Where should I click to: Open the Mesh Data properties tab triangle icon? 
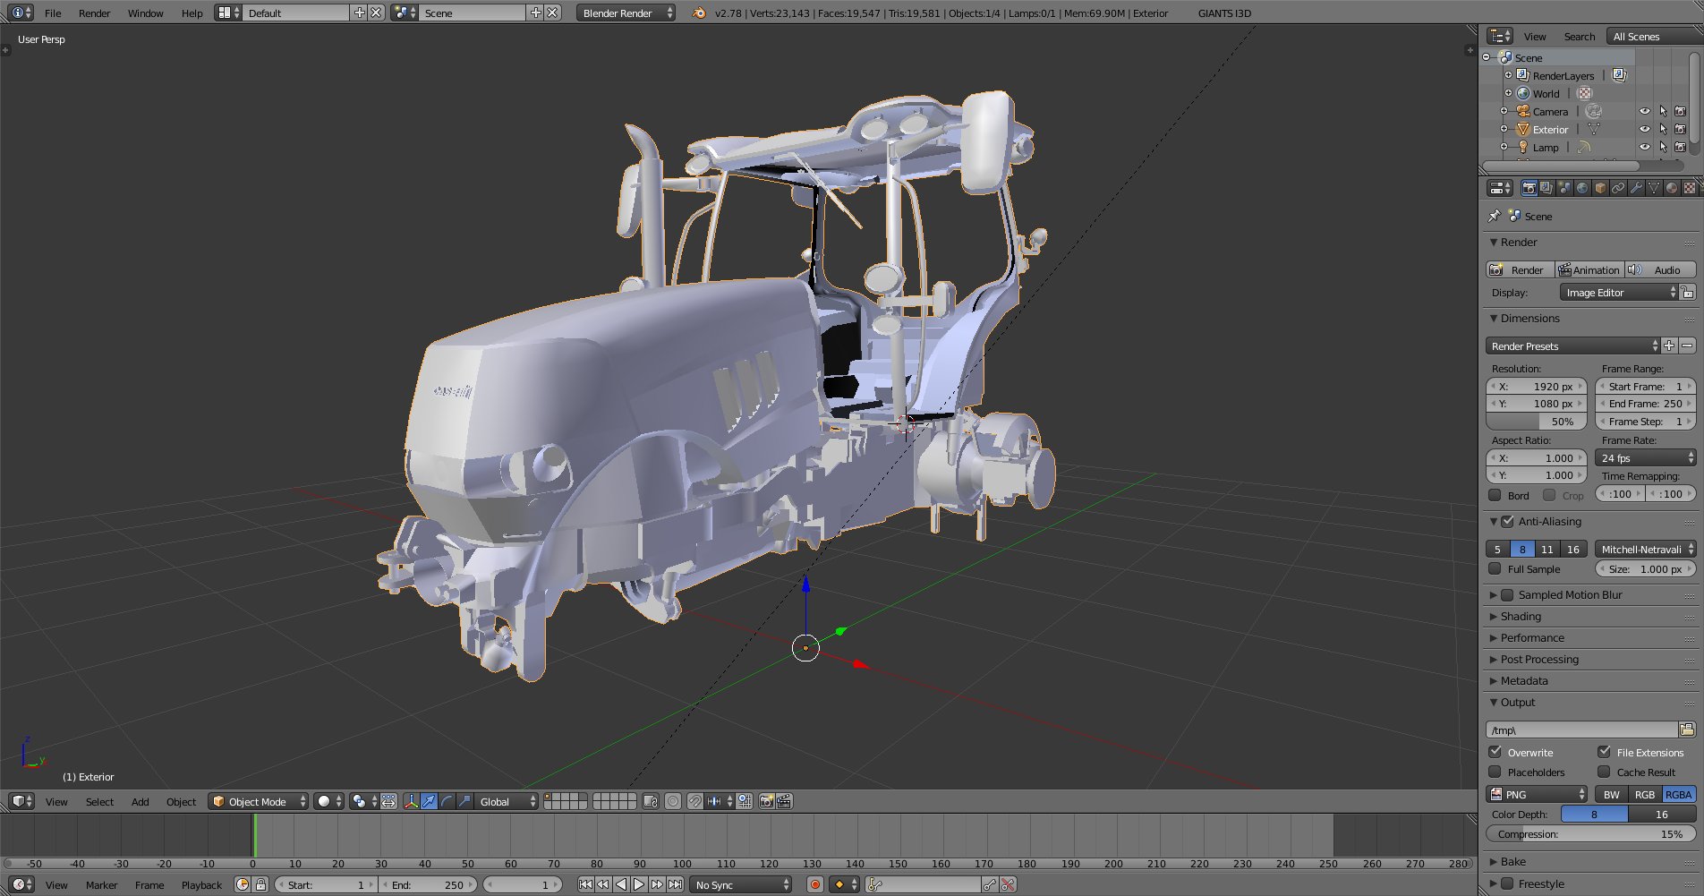tap(1654, 188)
